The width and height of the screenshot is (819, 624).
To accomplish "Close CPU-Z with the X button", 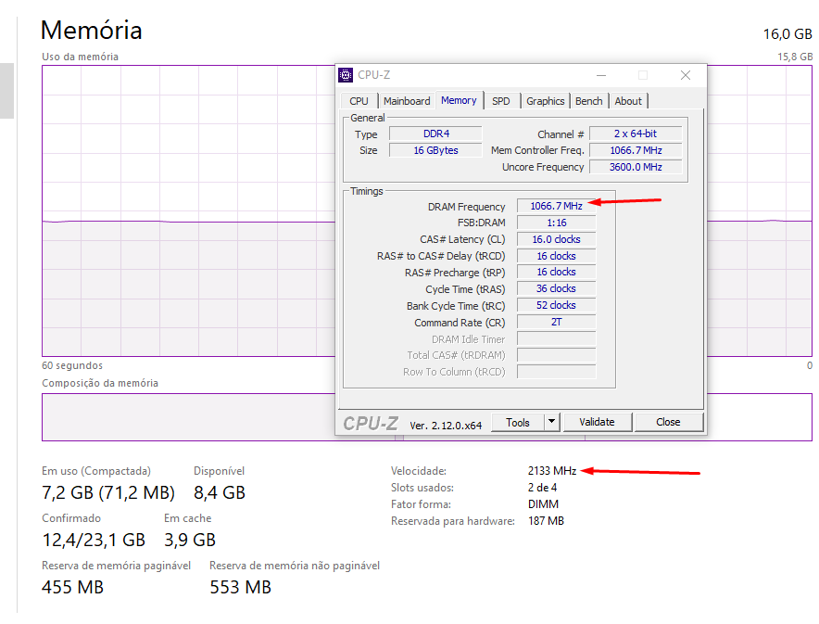I will (686, 75).
